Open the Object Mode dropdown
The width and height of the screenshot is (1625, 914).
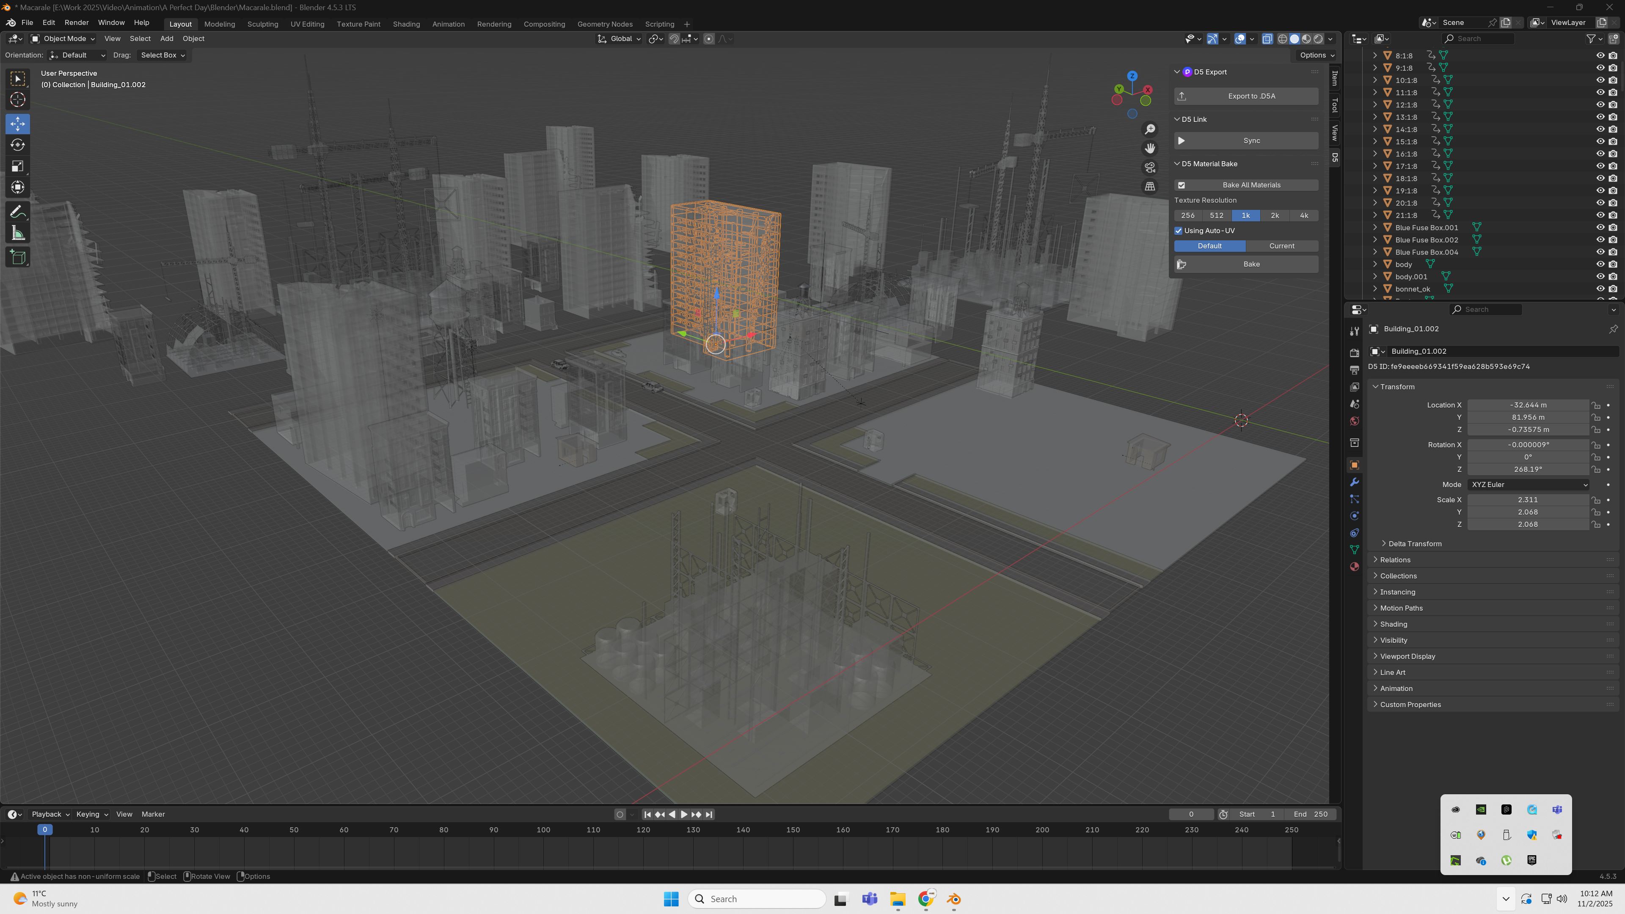click(x=63, y=39)
